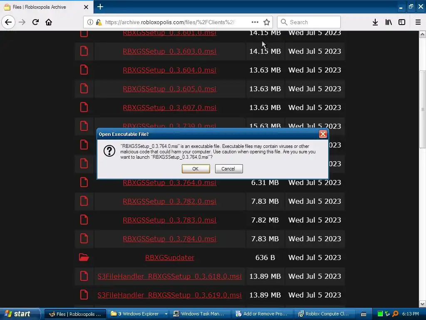Download S3FileHandler_RBXGSSetup_0.3.619.0.msi
Image resolution: width=426 pixels, height=320 pixels.
pyautogui.click(x=170, y=295)
